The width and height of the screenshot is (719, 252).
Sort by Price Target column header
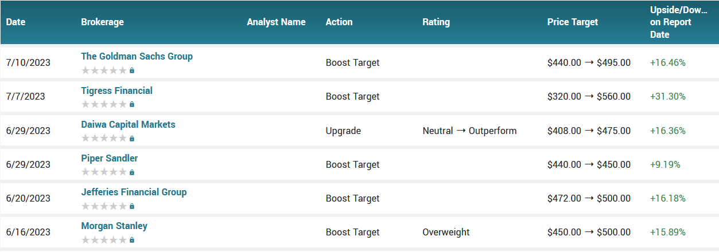573,22
